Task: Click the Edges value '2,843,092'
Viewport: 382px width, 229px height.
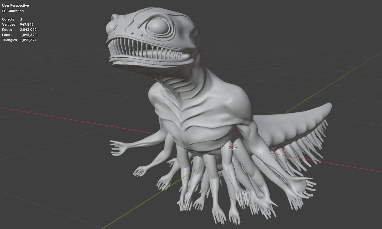Action: coord(28,30)
